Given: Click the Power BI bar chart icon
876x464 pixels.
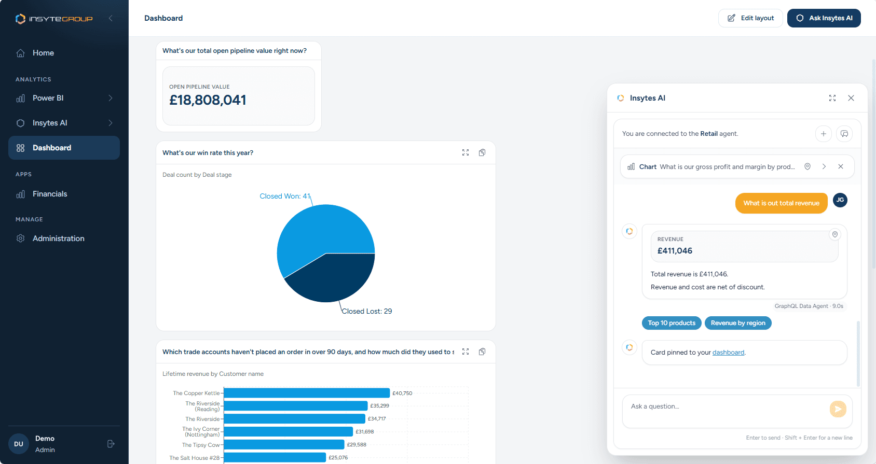Looking at the screenshot, I should point(21,98).
